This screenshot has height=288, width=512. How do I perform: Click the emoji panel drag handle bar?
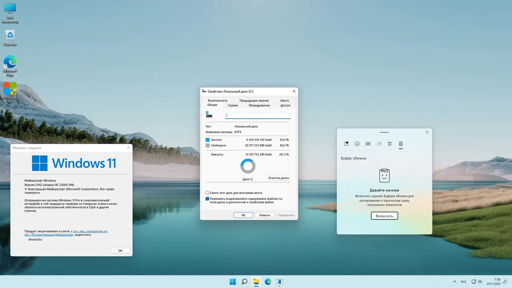(384, 132)
